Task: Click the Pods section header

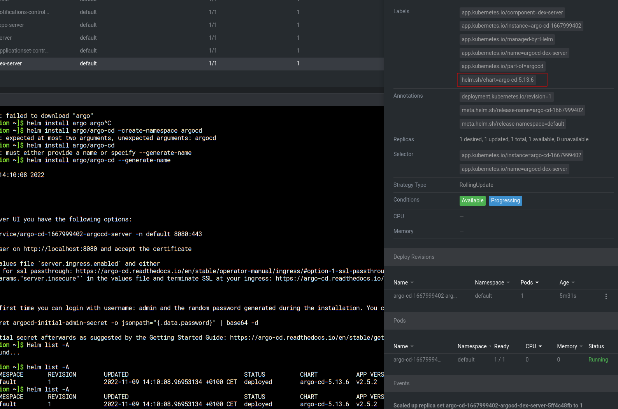Action: point(501,321)
